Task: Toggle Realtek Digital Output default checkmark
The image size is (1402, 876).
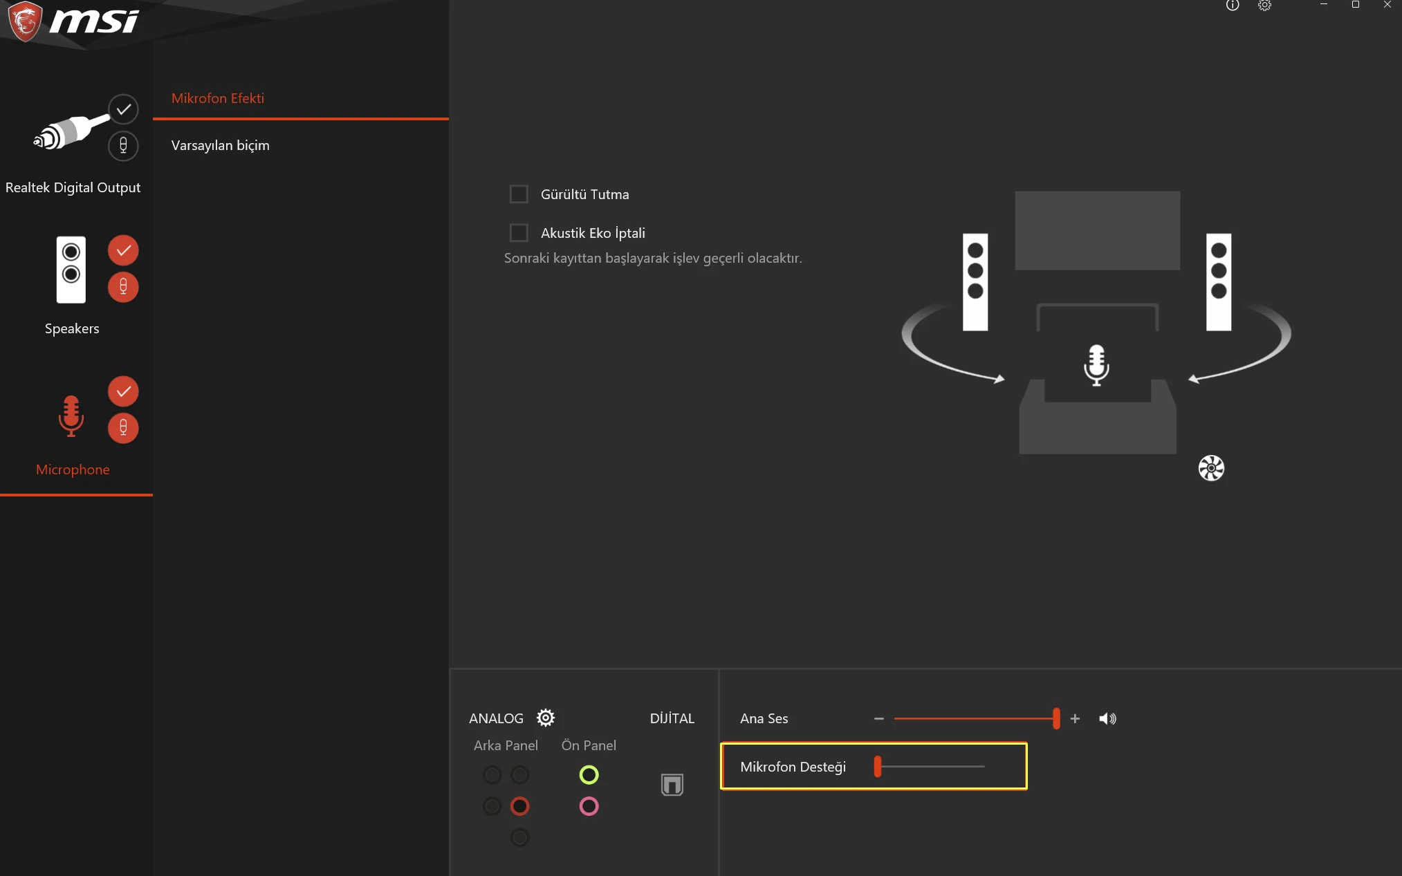Action: pyautogui.click(x=123, y=109)
